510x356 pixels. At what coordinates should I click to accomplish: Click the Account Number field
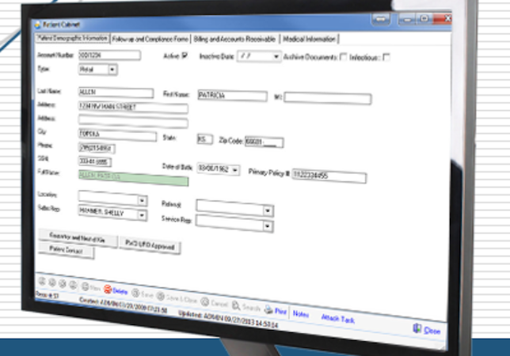pos(109,55)
